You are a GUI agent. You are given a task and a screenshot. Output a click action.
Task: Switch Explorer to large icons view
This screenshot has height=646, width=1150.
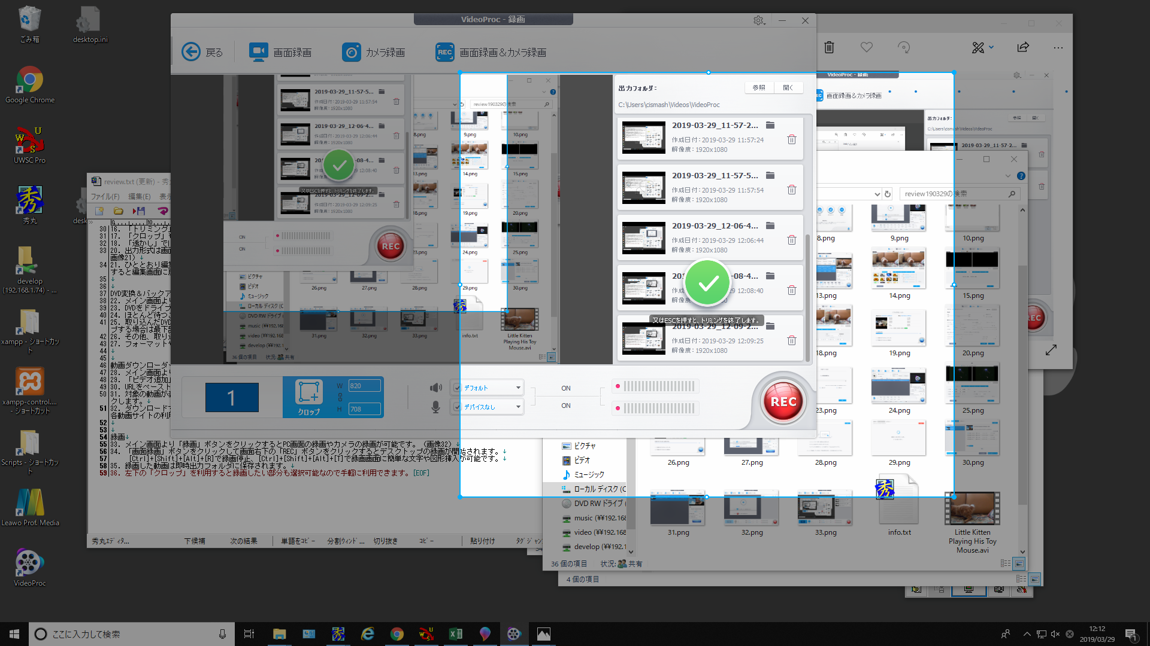click(x=1018, y=563)
